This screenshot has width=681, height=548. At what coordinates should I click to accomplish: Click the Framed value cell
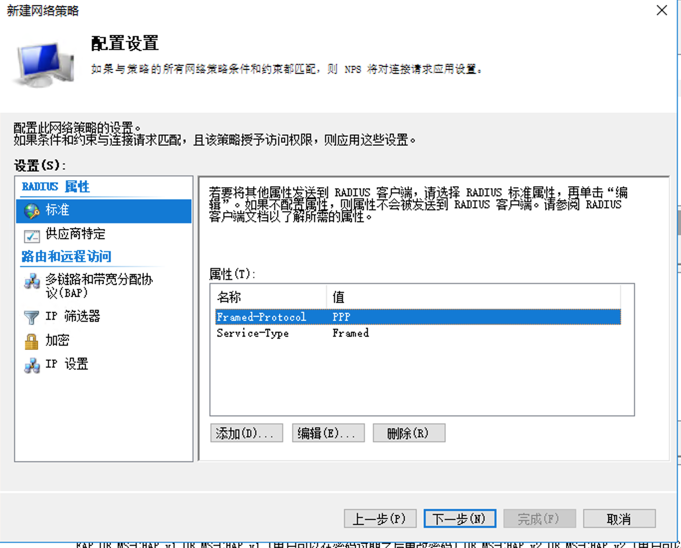351,333
